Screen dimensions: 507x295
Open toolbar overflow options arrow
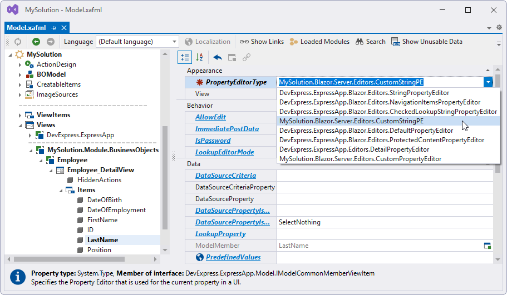499,43
